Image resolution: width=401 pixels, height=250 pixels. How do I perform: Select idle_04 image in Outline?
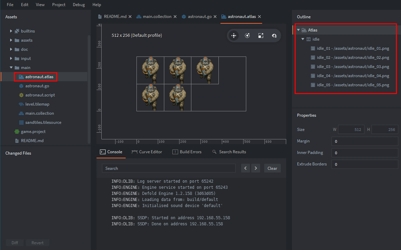[353, 76]
